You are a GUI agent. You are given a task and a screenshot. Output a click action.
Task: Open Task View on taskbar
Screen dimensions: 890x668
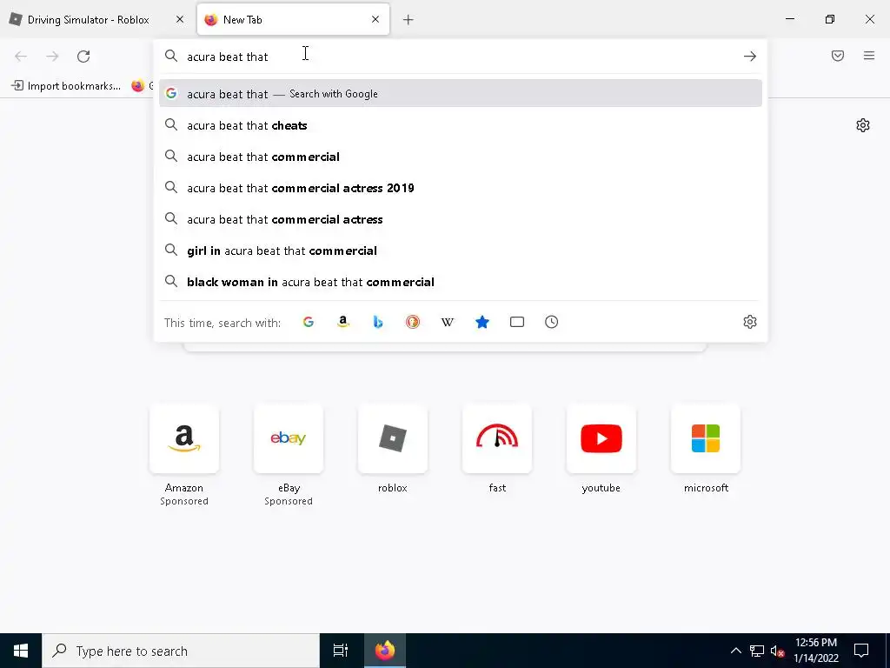(341, 651)
